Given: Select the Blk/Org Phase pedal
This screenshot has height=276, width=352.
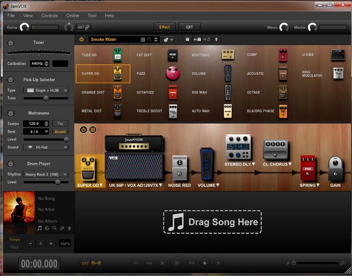Looking at the screenshot, I should (x=283, y=111).
